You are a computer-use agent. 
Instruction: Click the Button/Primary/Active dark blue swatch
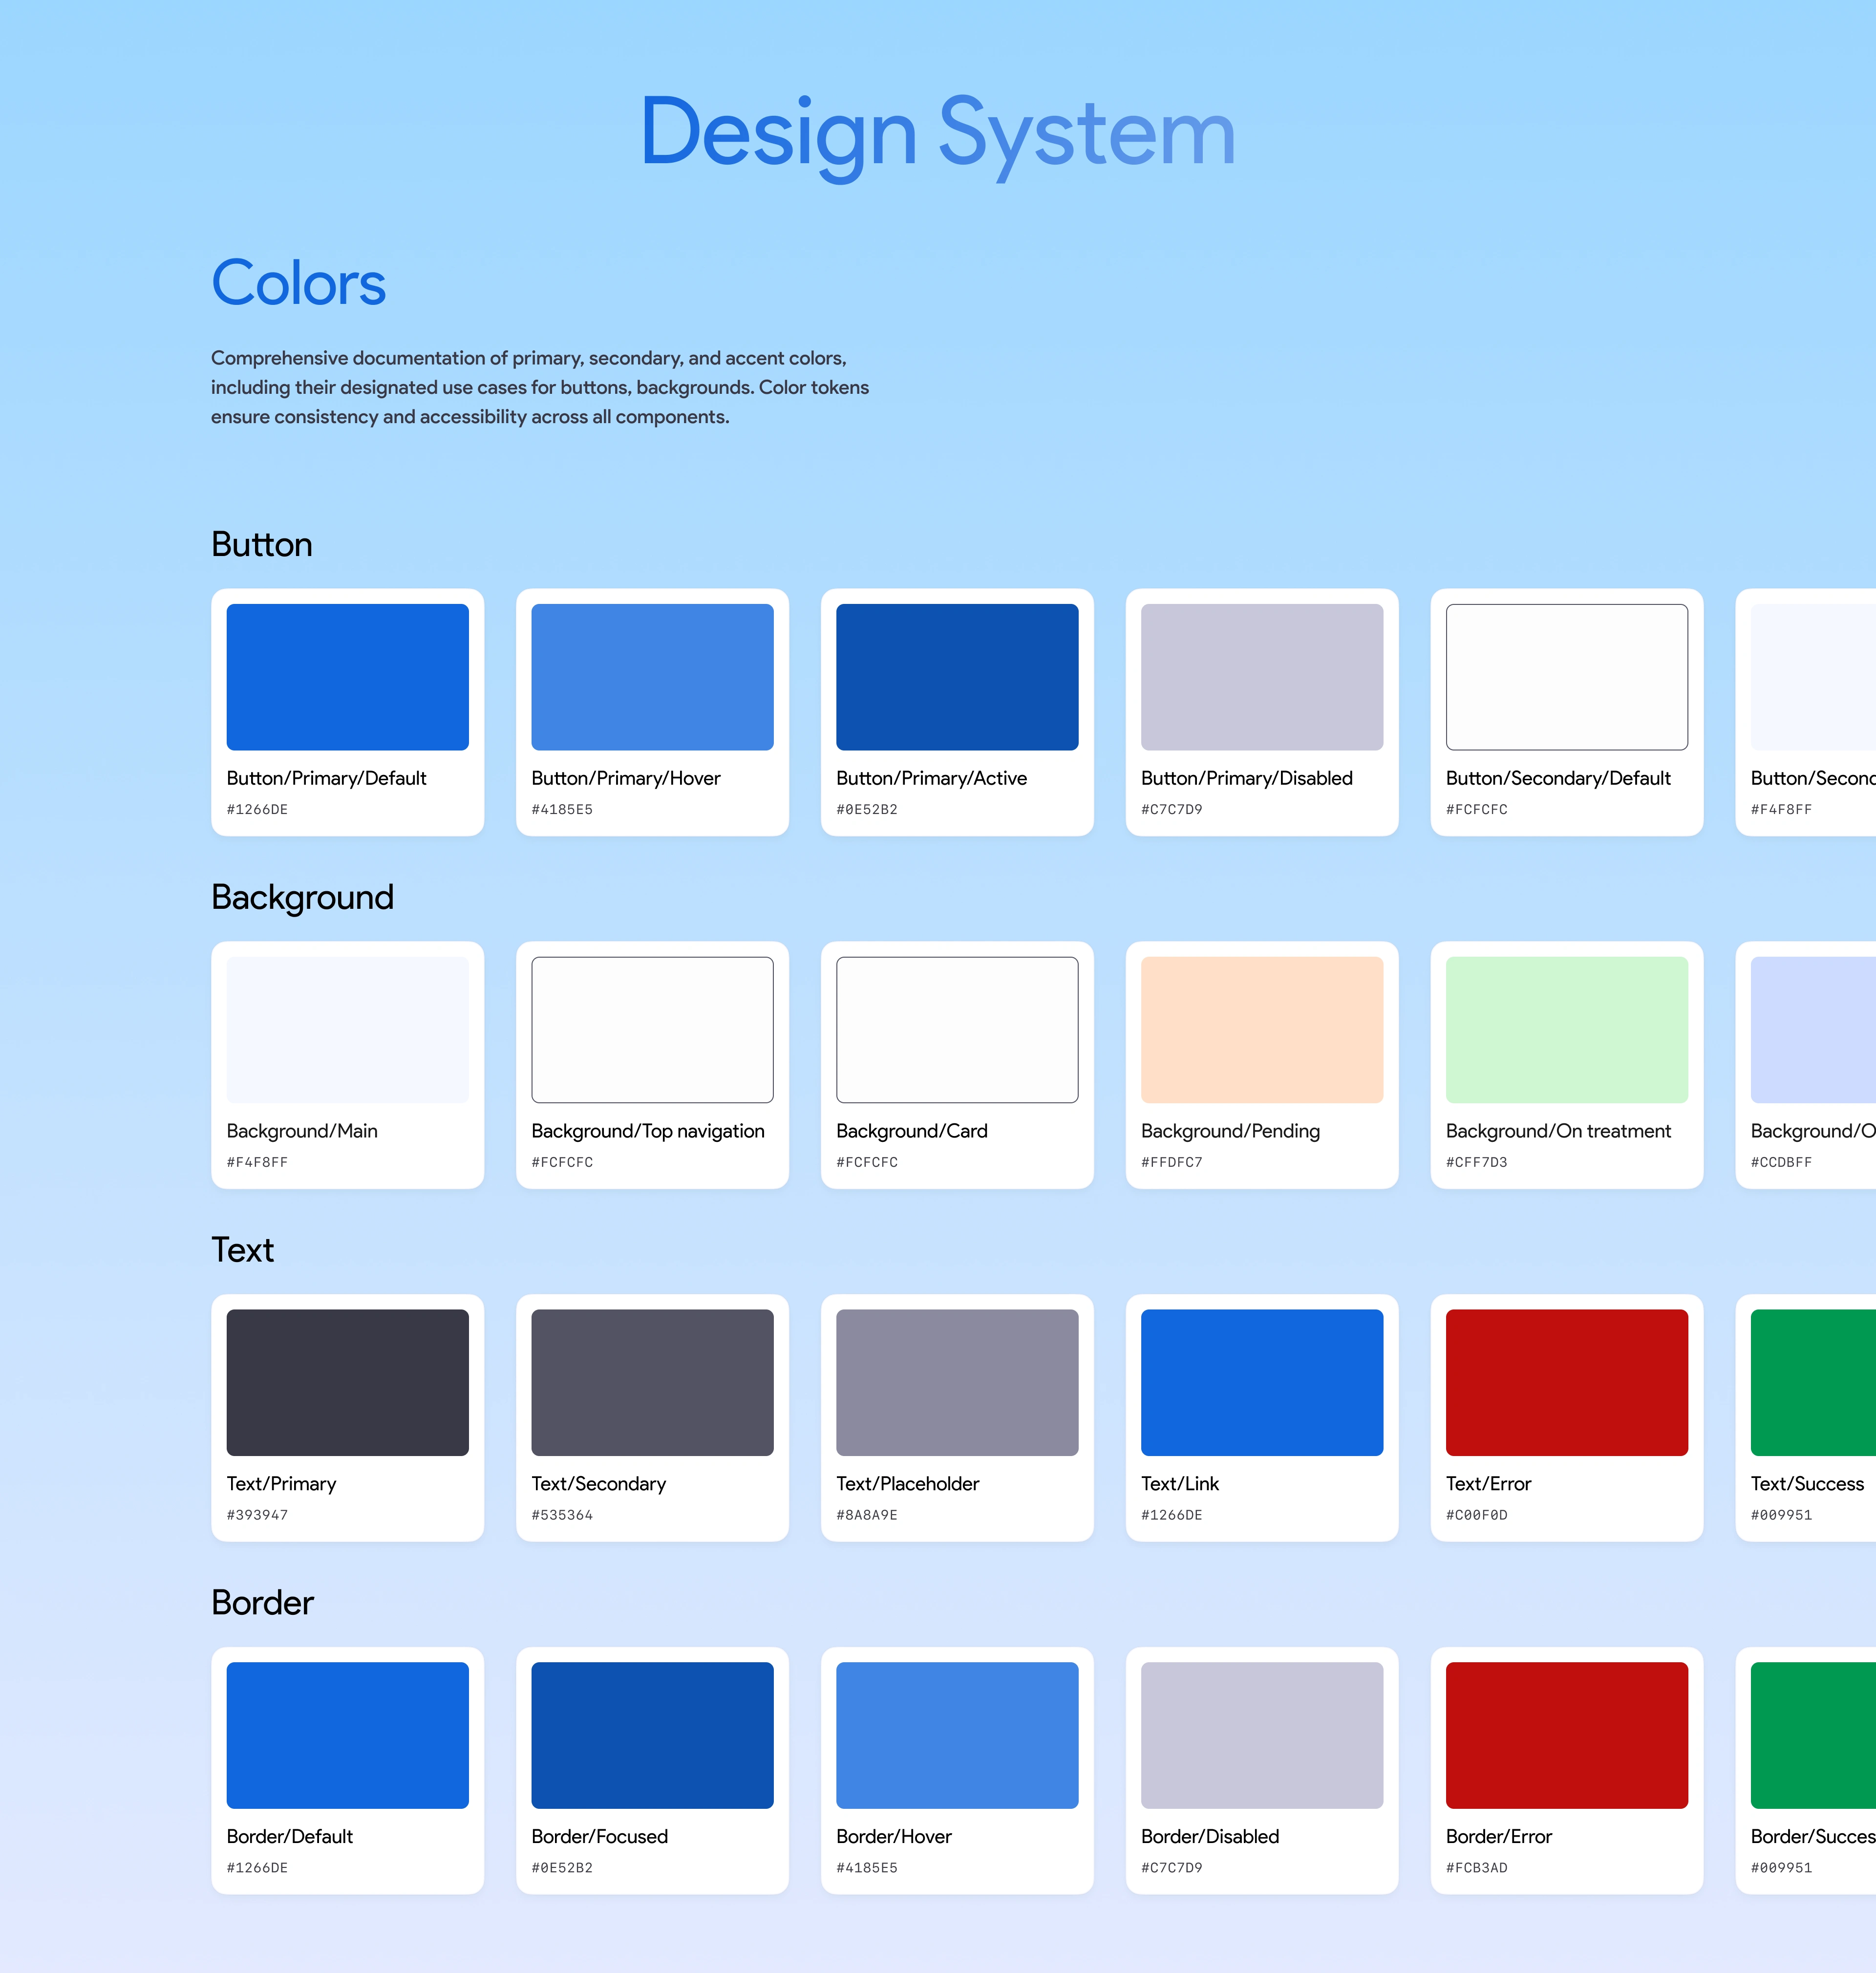coord(957,677)
